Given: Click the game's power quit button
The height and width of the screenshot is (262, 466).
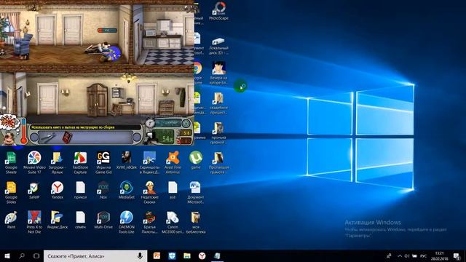Looking at the screenshot, I should pos(186,123).
